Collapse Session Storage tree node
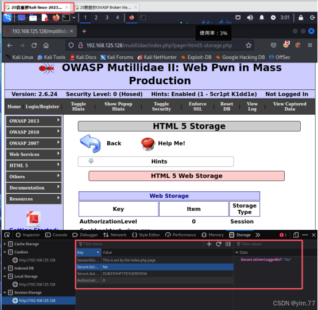The image size is (318, 310). 5,293
